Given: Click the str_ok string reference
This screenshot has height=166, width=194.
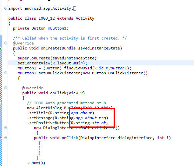Looking at the screenshot, I should coord(99,123).
